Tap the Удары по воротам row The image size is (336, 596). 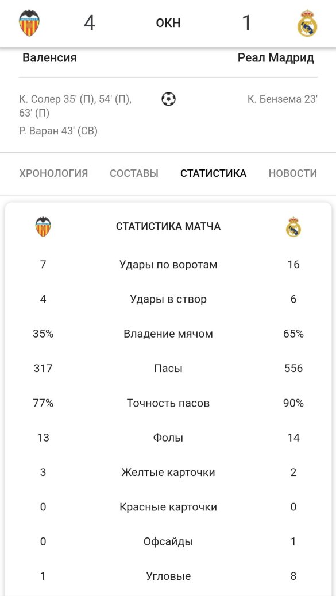(168, 265)
